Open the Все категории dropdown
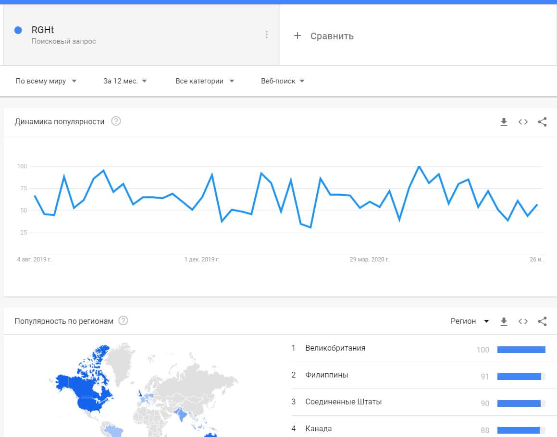 coord(205,81)
